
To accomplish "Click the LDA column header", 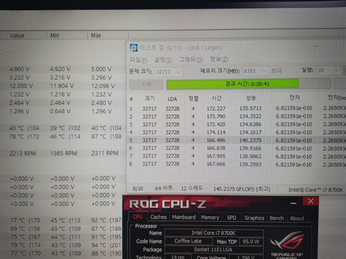I will [x=172, y=99].
